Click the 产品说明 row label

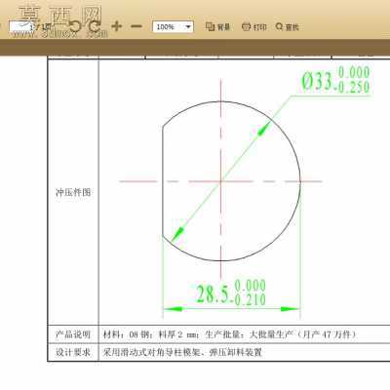[73, 334]
